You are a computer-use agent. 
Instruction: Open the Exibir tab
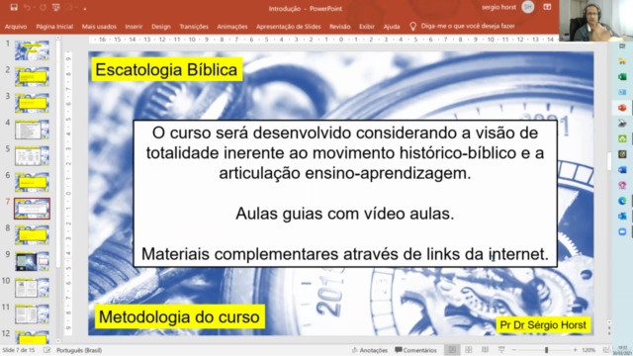click(367, 27)
